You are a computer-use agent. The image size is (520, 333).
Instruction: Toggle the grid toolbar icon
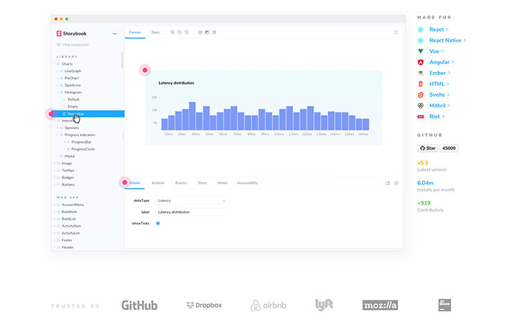pyautogui.click(x=200, y=32)
